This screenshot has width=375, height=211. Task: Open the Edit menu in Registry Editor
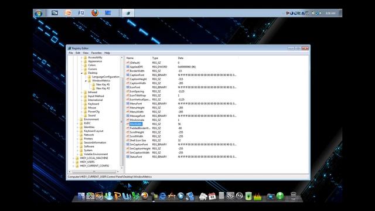tap(78, 53)
